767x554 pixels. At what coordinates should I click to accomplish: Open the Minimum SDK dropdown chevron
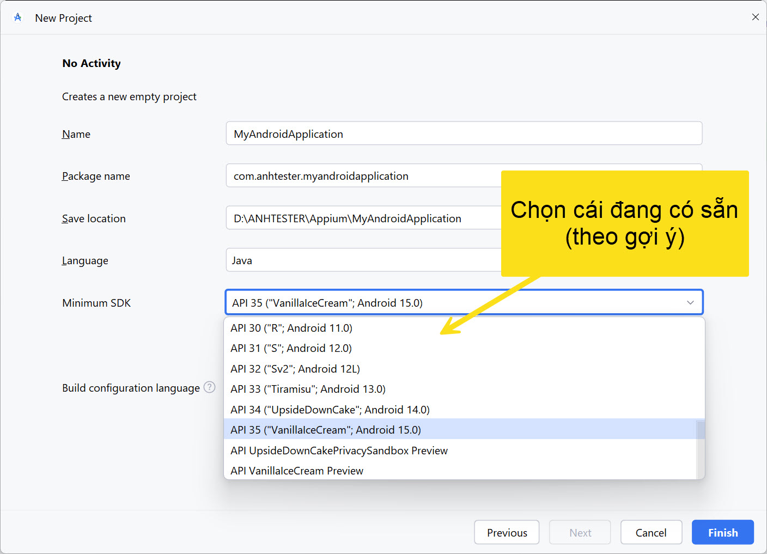coord(690,302)
